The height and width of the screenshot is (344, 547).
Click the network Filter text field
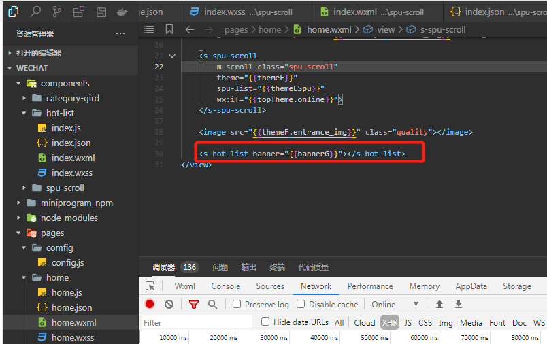point(197,322)
